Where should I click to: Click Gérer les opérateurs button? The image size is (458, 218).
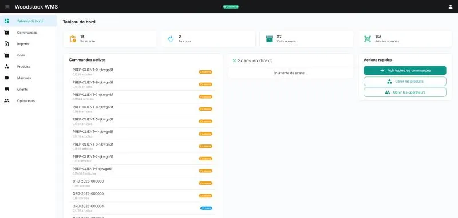coord(405,92)
